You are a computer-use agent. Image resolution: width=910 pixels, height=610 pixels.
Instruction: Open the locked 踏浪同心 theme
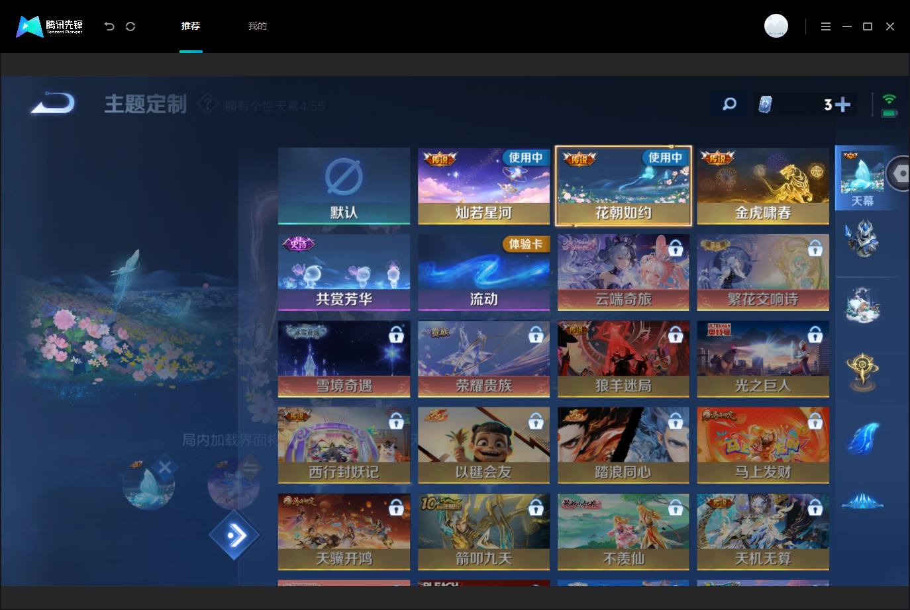(623, 445)
